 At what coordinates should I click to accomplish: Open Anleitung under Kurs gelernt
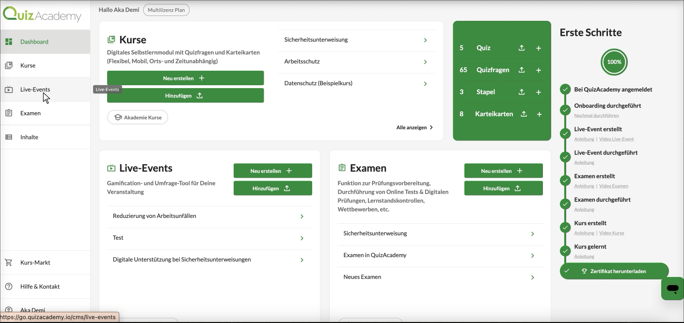click(x=584, y=257)
